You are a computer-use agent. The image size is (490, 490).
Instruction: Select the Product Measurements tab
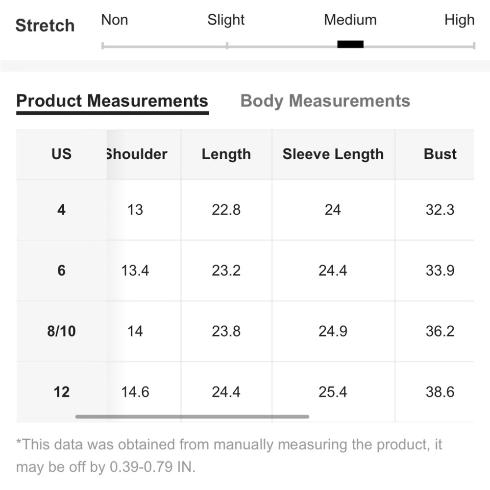pos(112,101)
